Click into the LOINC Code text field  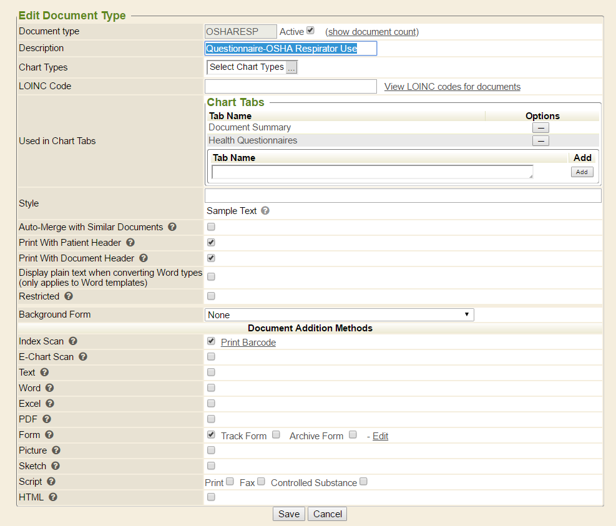click(x=290, y=87)
